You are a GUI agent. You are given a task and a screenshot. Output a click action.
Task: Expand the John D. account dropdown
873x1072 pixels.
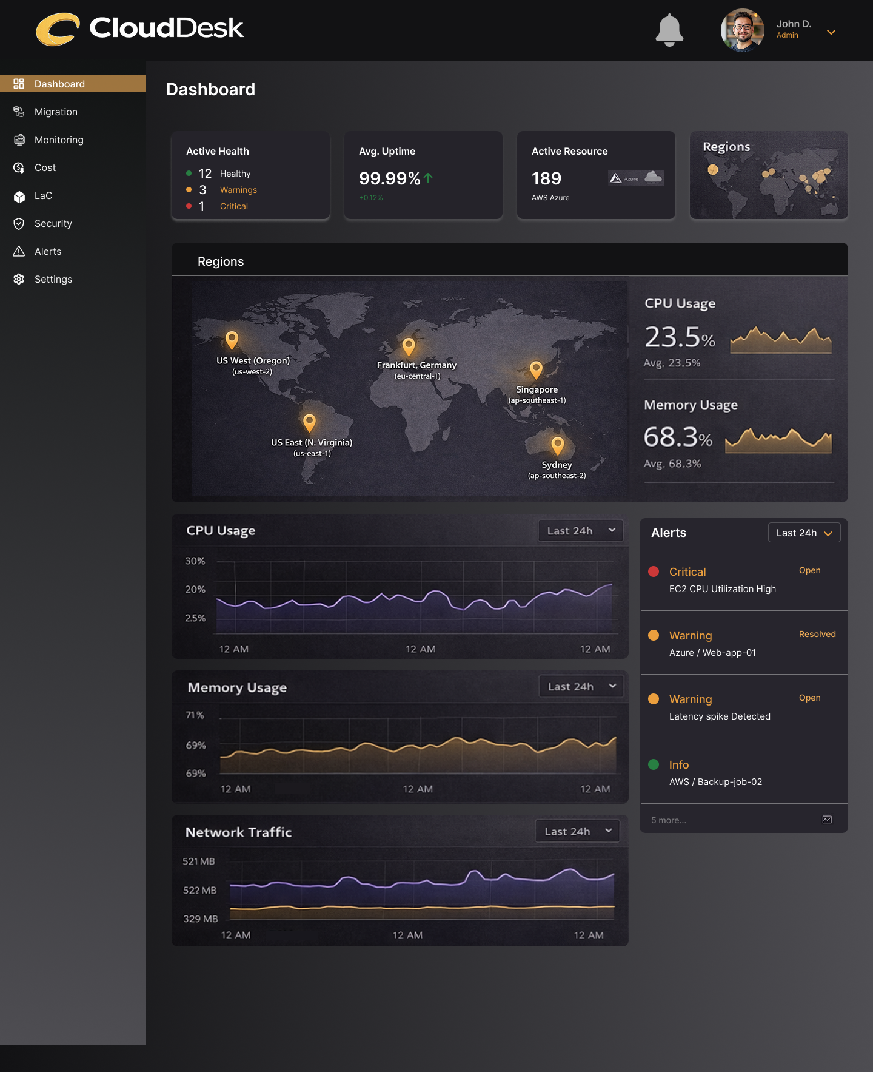[x=831, y=32]
